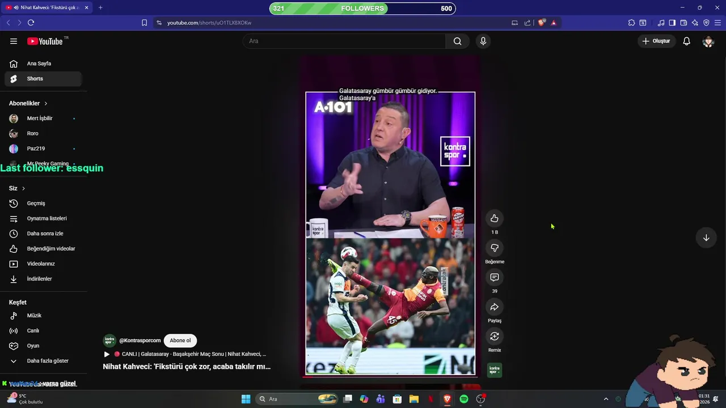The image size is (726, 408).
Task: Open Spotify from the taskbar
Action: tap(464, 399)
